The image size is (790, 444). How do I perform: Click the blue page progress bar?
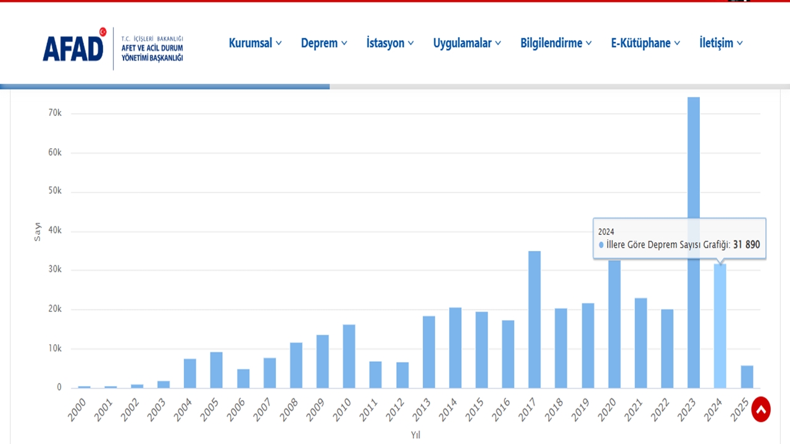tap(165, 86)
